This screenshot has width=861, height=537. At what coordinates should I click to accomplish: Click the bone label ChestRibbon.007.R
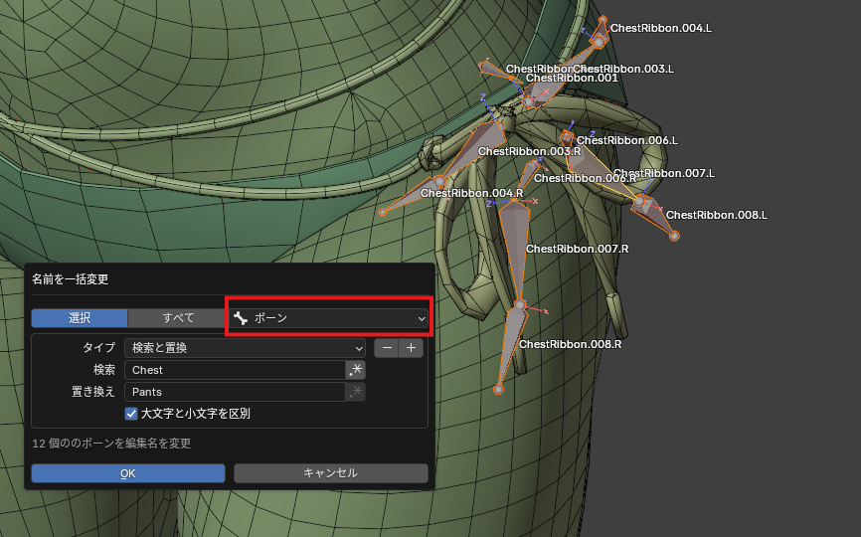tap(577, 249)
